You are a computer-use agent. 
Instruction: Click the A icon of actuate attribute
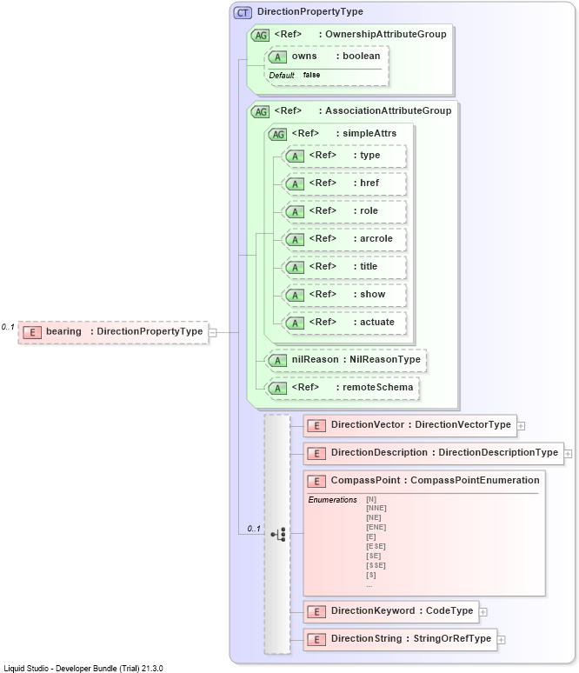[295, 323]
